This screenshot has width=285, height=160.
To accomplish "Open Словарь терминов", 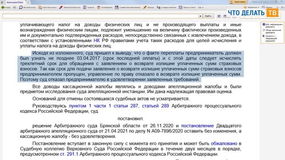I will point(166,8).
